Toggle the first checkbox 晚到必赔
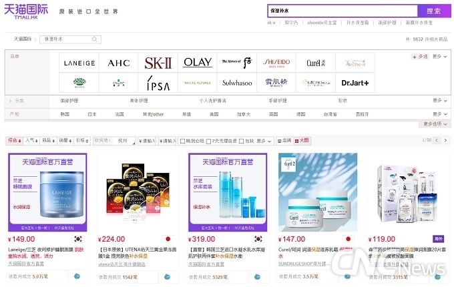 point(182,141)
